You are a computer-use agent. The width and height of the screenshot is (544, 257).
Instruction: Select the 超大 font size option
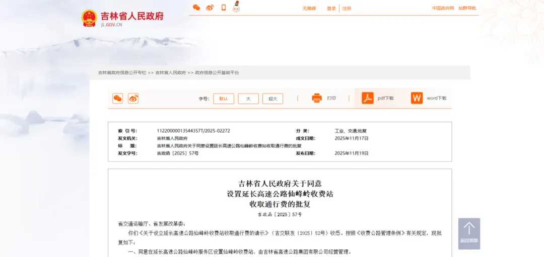(273, 99)
